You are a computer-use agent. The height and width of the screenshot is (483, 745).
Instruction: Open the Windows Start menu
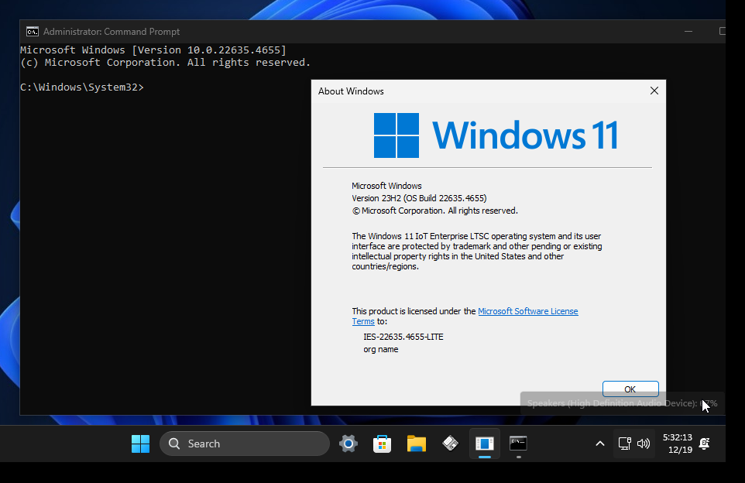[x=141, y=444]
